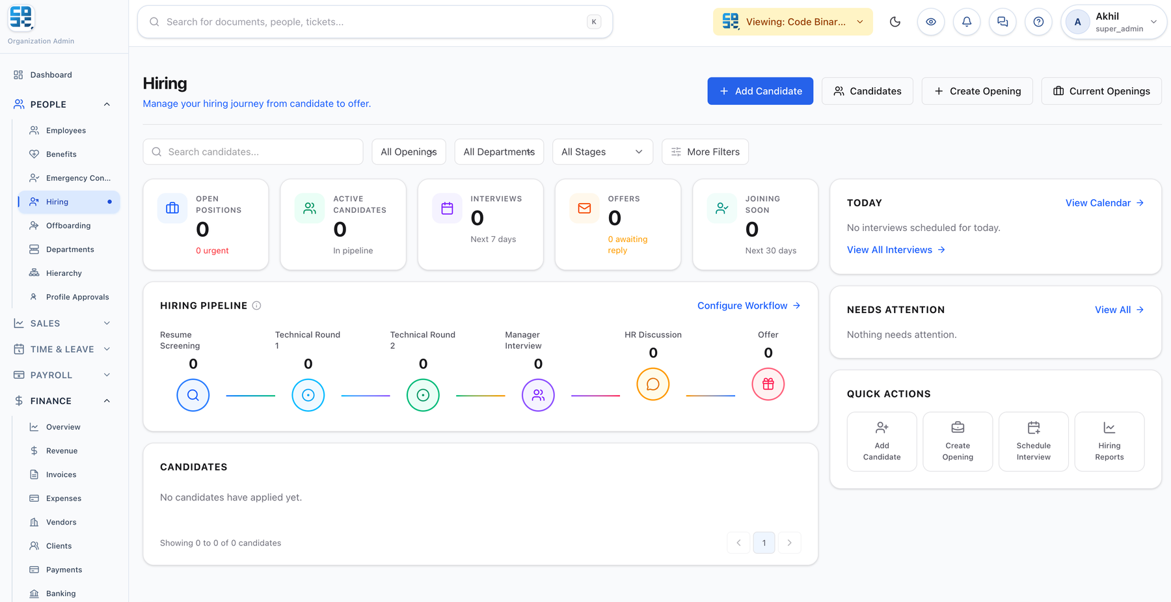Viewport: 1171px width, 602px height.
Task: Open Employees in the sidebar
Action: pos(69,130)
